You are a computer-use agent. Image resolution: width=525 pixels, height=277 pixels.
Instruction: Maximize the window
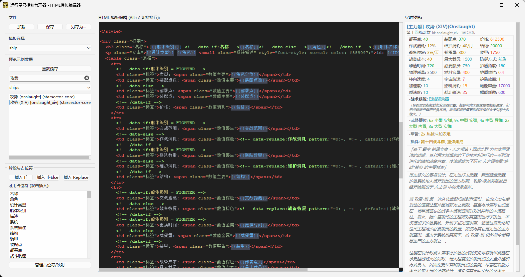(x=501, y=5)
